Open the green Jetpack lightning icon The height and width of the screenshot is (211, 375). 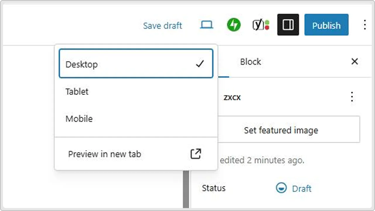tap(233, 25)
